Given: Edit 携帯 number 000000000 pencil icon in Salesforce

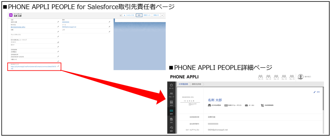Looking at the screenshot, I should (110, 22).
